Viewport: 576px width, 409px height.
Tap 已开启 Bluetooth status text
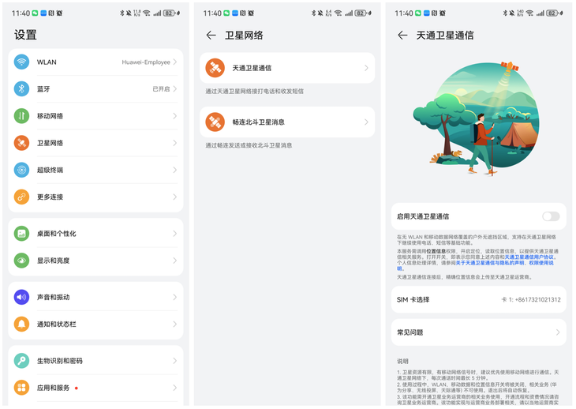point(161,89)
